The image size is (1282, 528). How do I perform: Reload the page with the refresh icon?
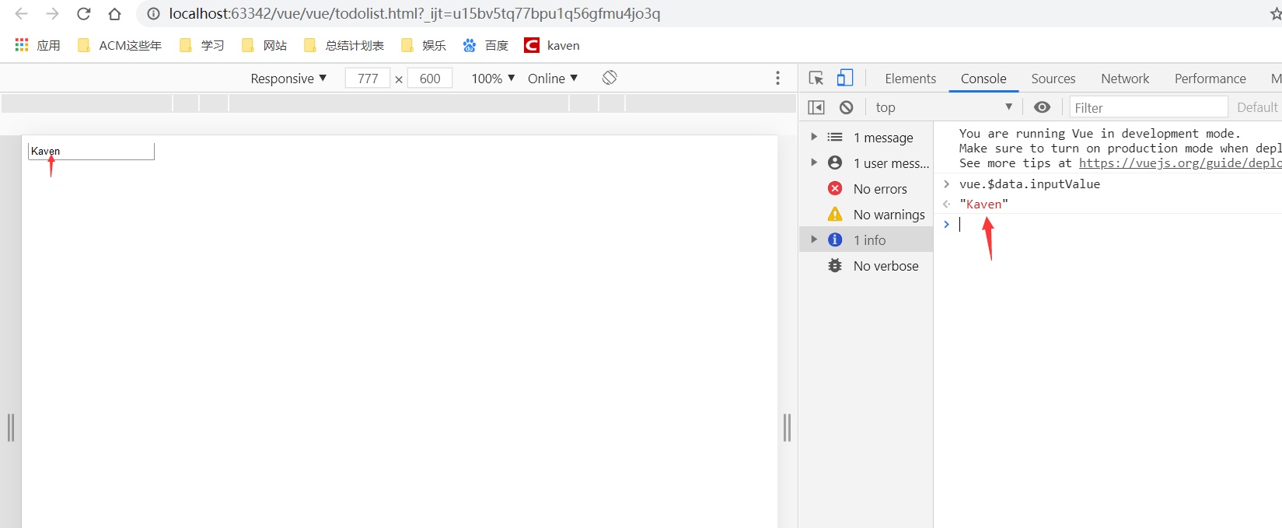[84, 14]
